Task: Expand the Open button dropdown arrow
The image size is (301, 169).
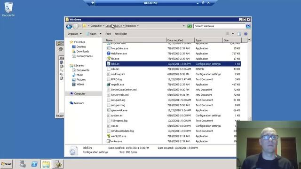Action: click(x=100, y=34)
